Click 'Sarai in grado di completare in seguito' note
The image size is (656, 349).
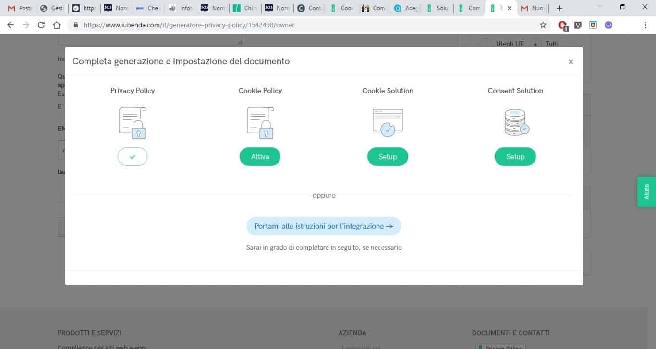tap(324, 247)
